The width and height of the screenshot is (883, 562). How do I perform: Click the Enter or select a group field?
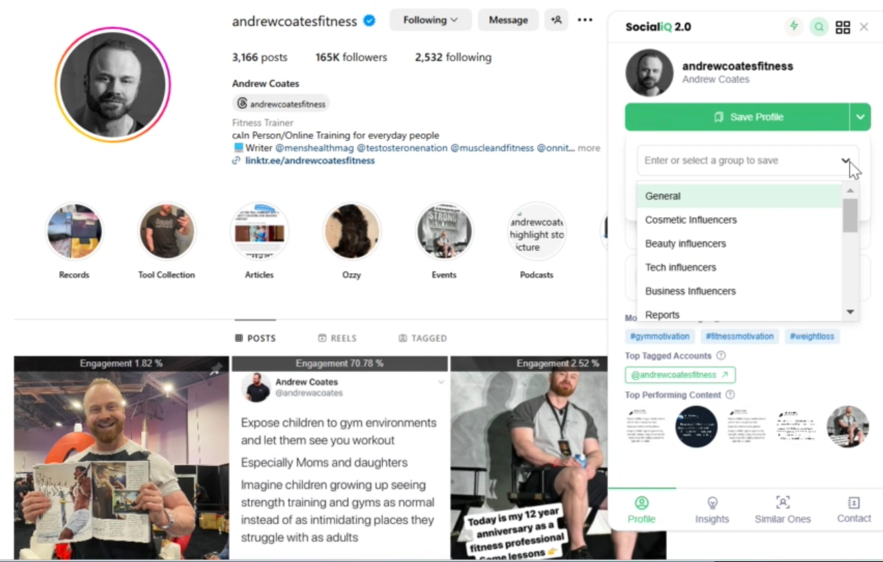[x=748, y=160]
